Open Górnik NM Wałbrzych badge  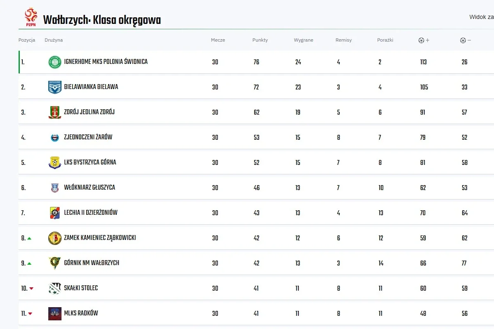pyautogui.click(x=55, y=263)
